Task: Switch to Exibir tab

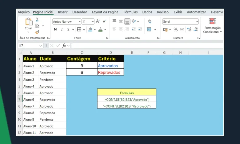Action: (x=178, y=12)
